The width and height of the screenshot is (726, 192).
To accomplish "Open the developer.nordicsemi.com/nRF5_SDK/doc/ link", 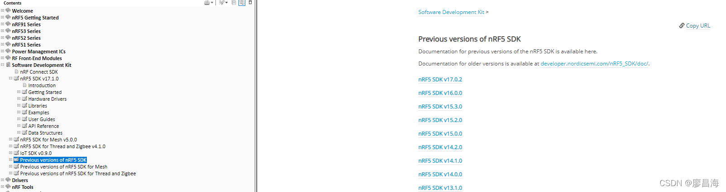I will click(x=595, y=64).
